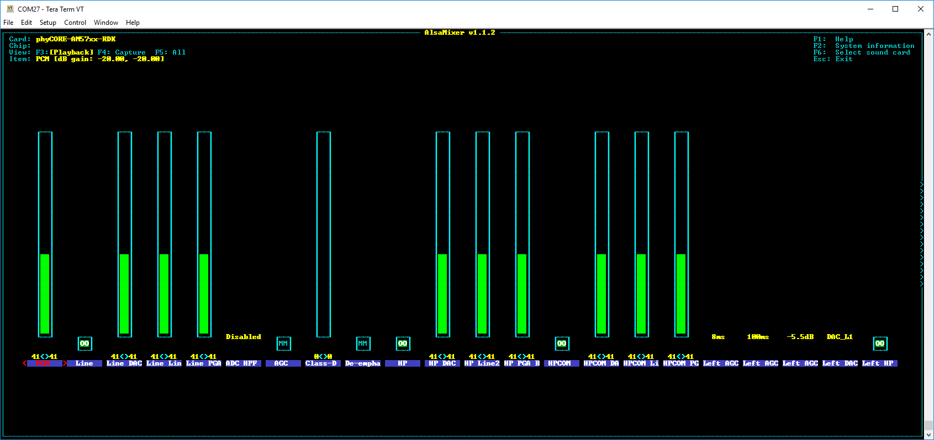Select the HP Line2 label
This screenshot has width=934, height=440.
482,363
